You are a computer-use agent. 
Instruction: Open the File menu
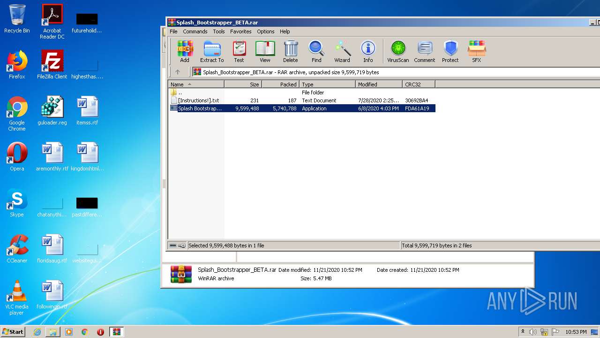(x=173, y=31)
